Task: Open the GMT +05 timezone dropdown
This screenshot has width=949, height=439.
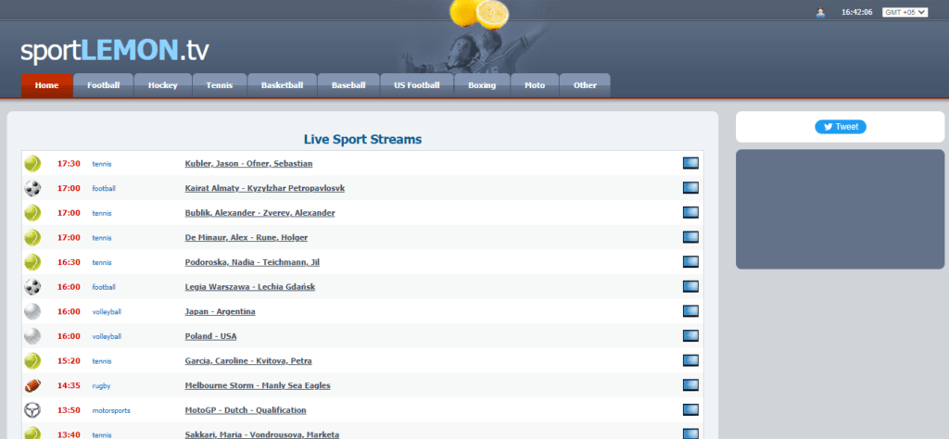Action: tap(905, 12)
